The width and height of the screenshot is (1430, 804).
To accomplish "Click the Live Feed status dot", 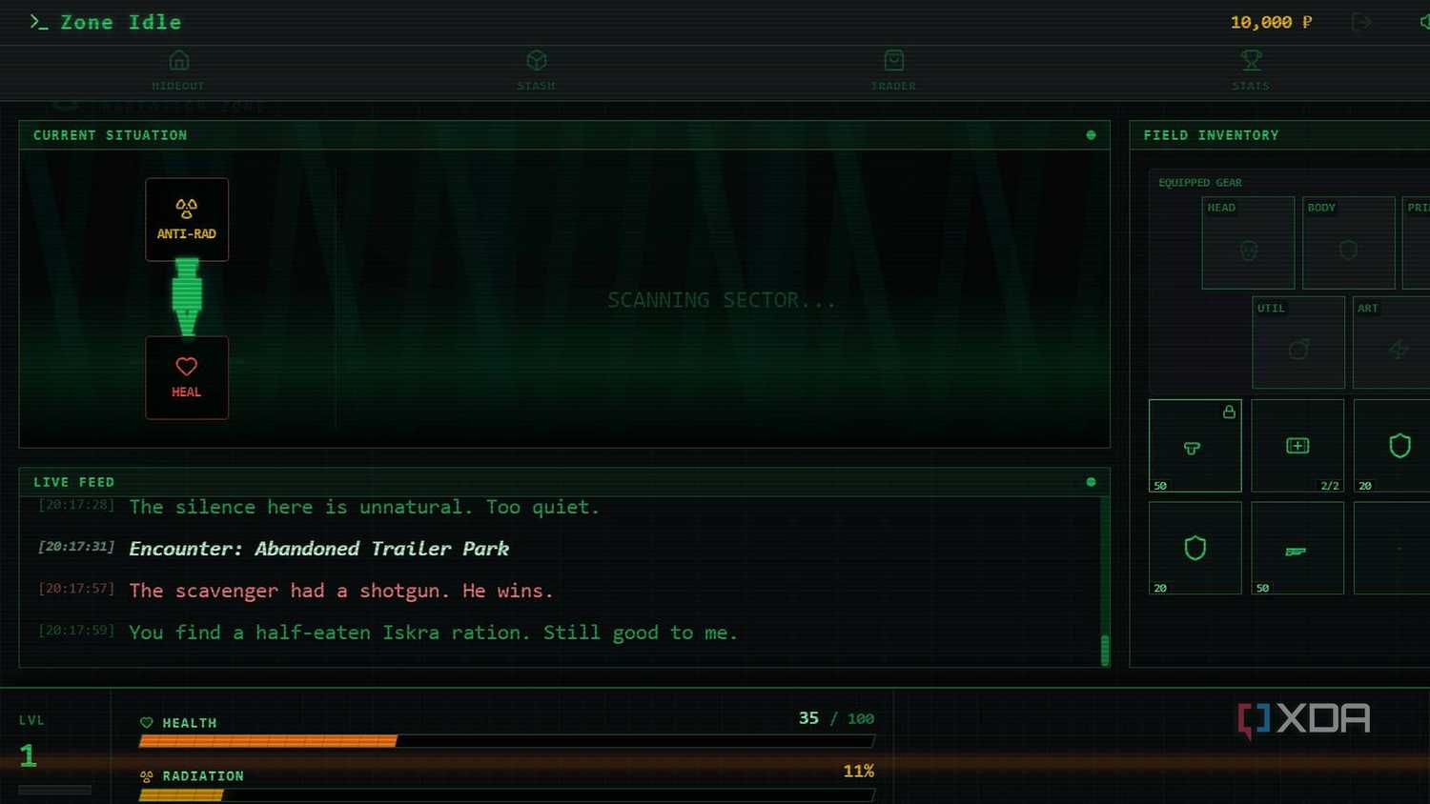I will [x=1091, y=482].
